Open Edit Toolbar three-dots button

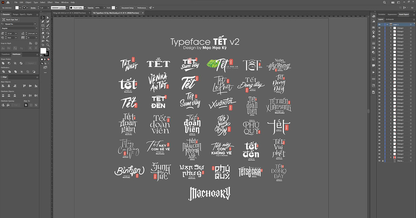click(45, 73)
